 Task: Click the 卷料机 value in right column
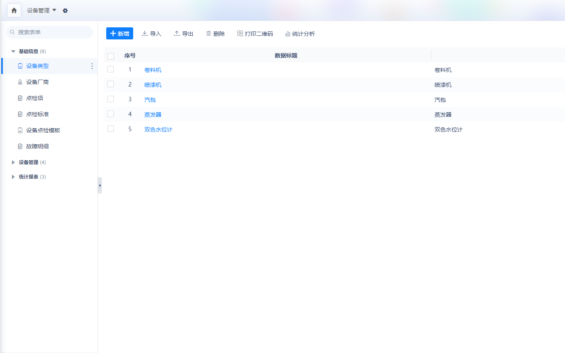pyautogui.click(x=443, y=70)
